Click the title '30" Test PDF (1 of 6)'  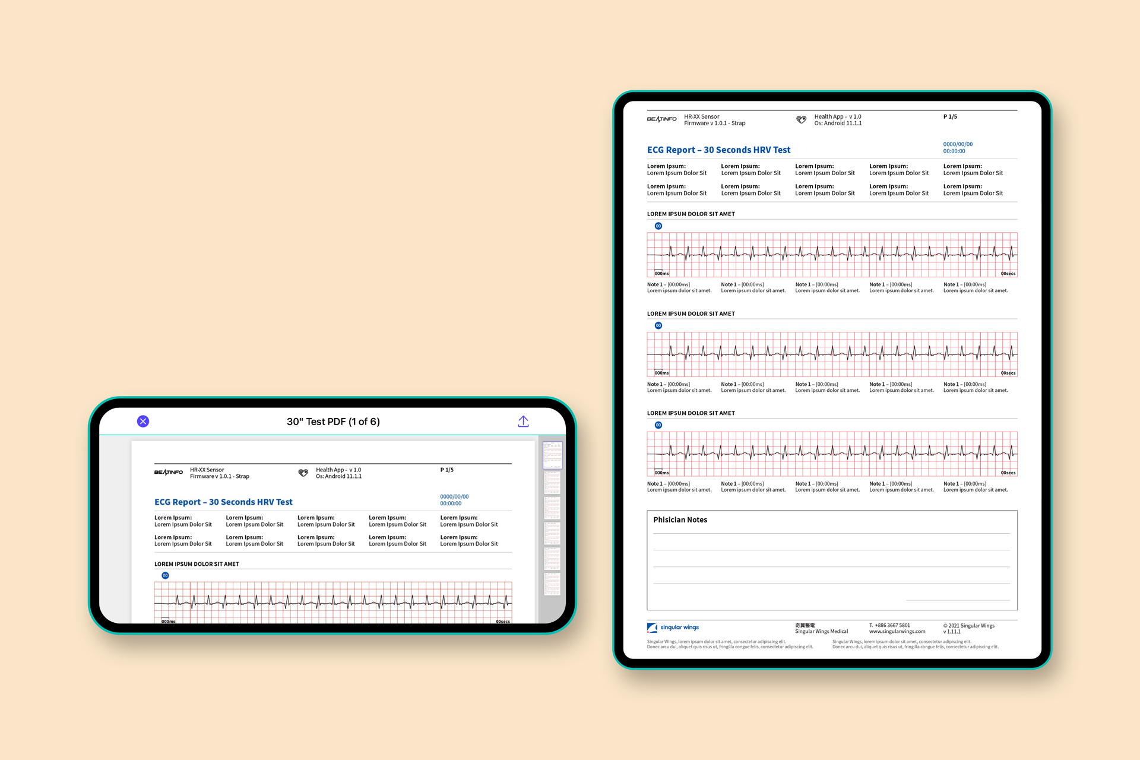click(x=333, y=422)
